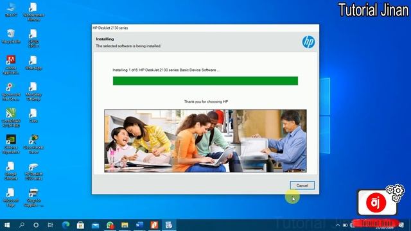Select the WhatsApp desktop shortcut

33,63
